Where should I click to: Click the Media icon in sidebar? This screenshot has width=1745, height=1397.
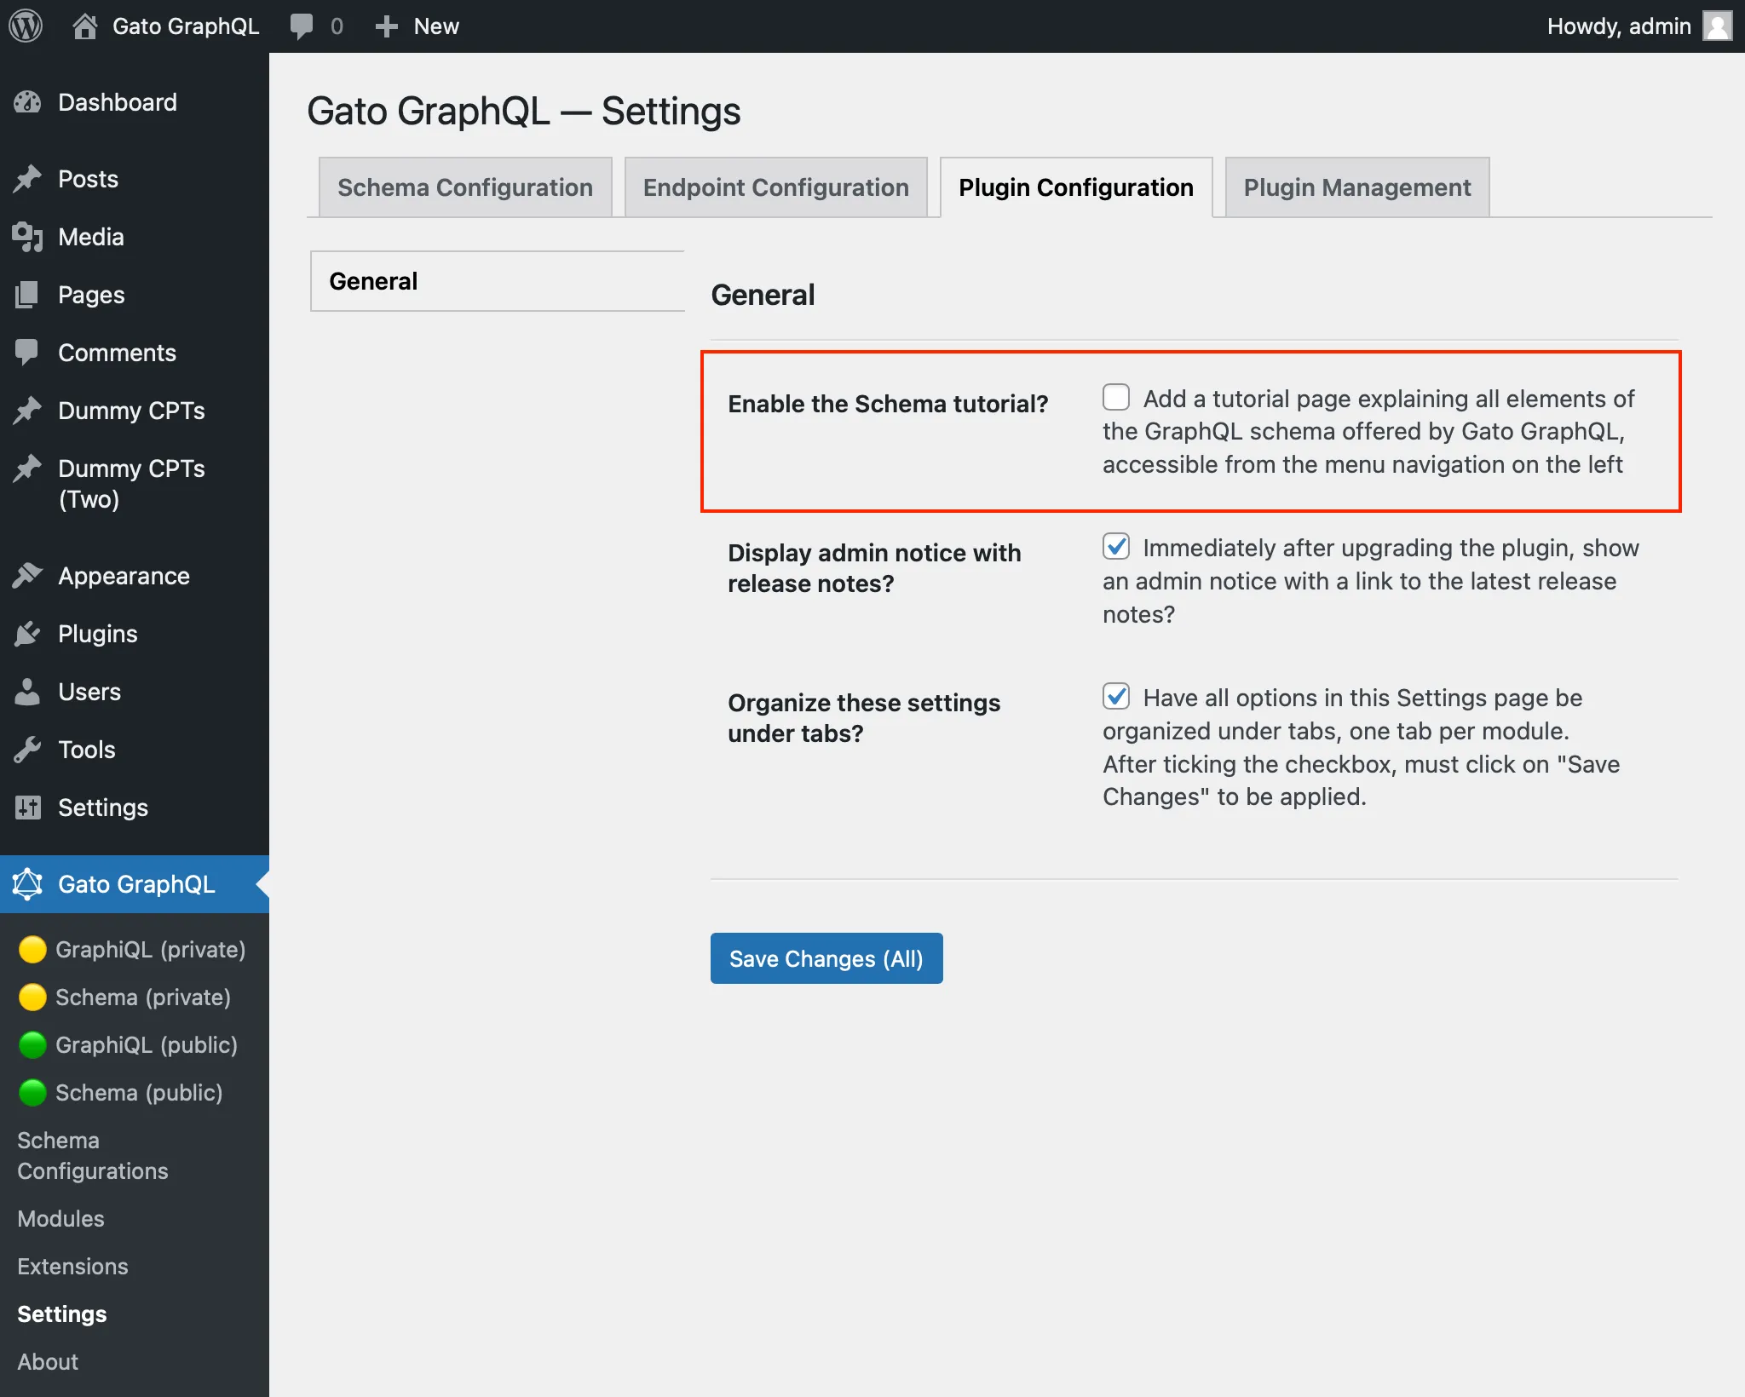point(27,237)
